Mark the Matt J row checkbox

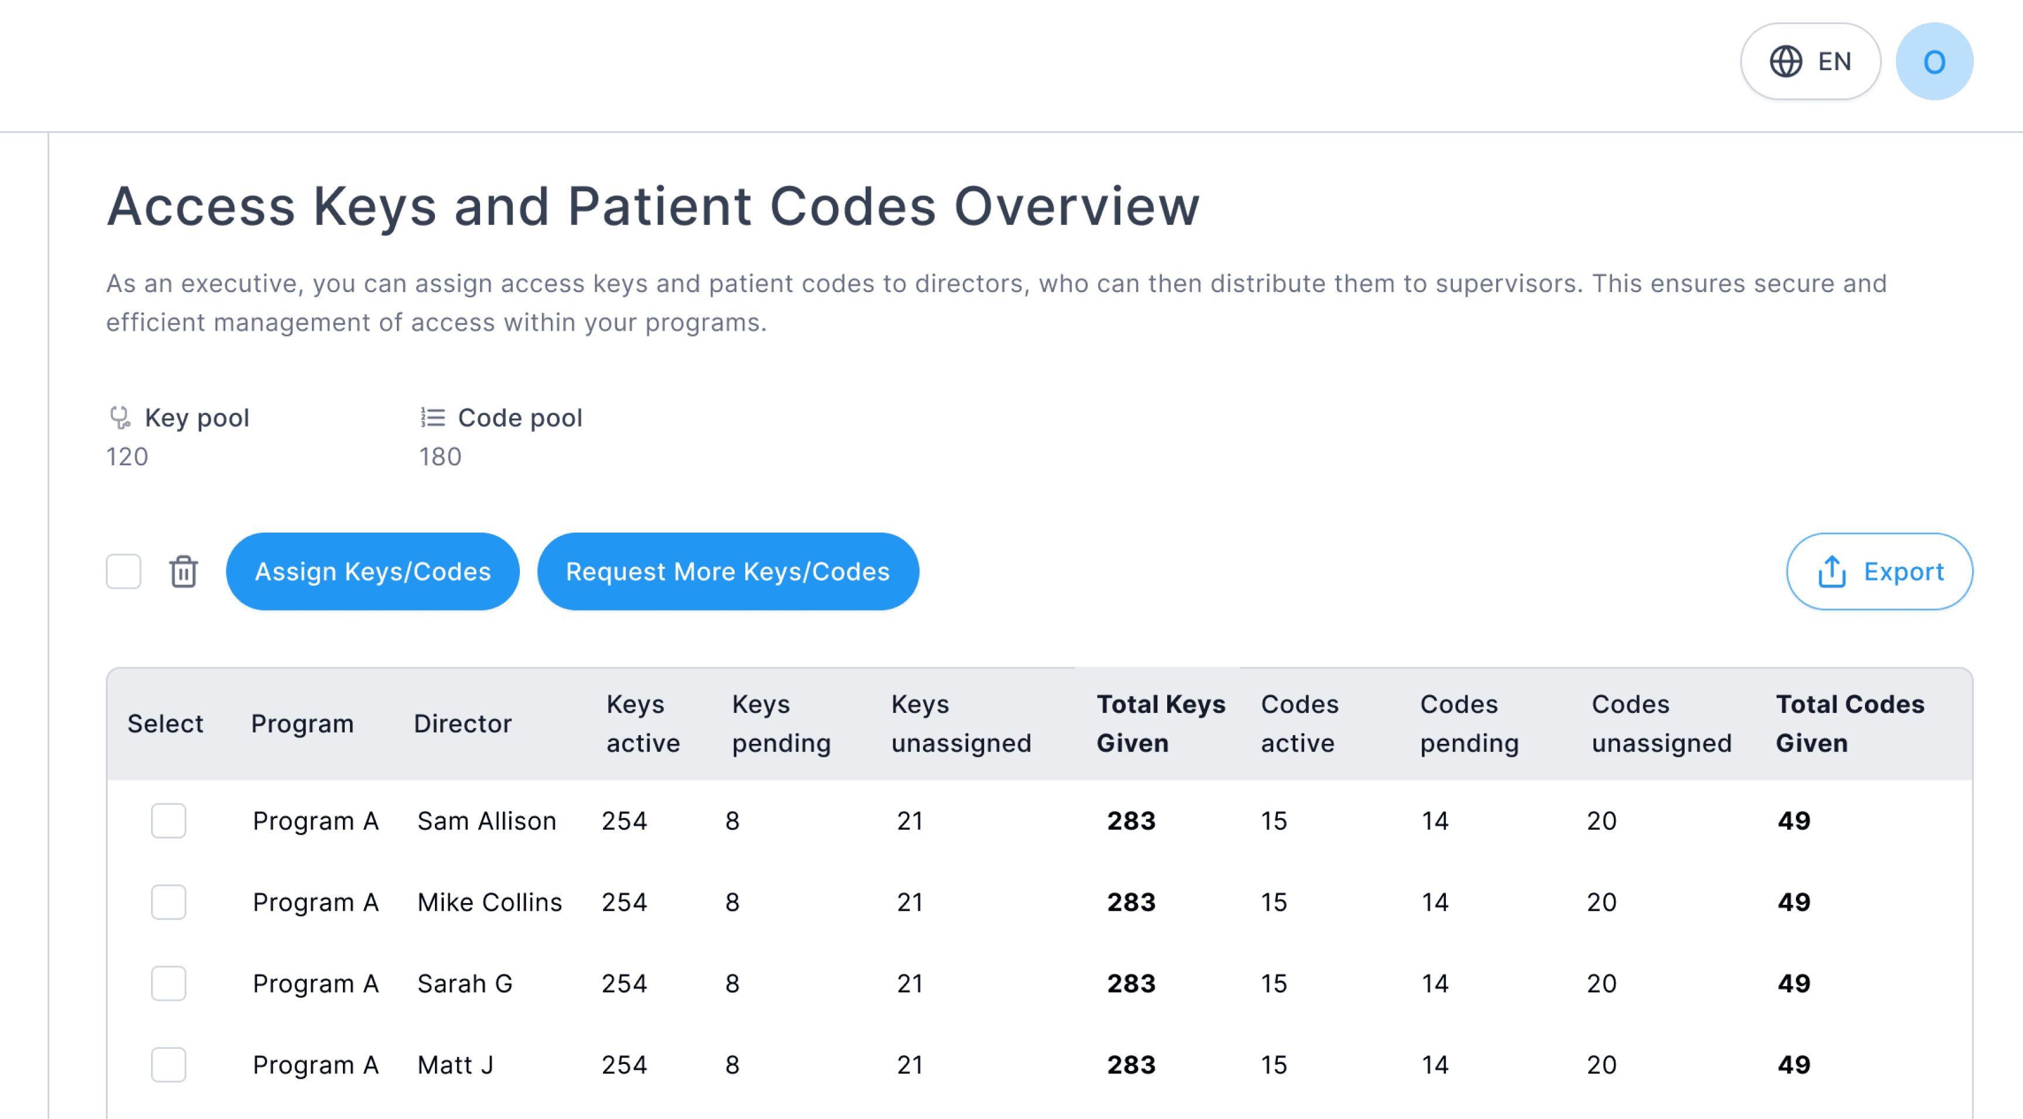168,1065
